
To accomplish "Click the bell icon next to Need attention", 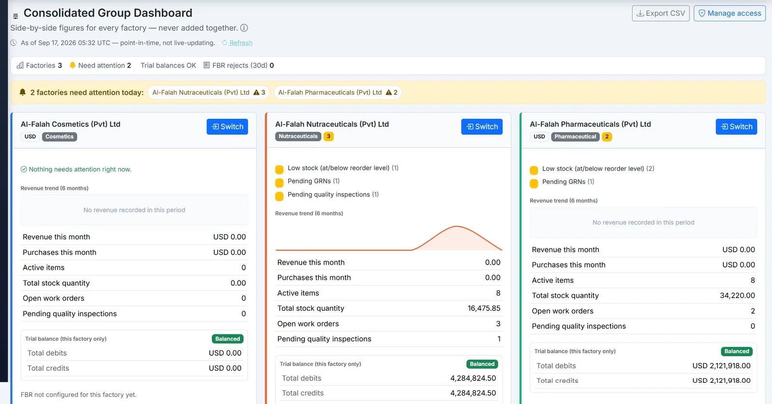I will (72, 65).
